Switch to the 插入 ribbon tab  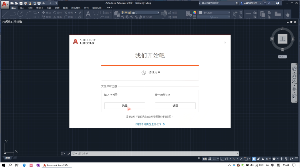point(22,8)
